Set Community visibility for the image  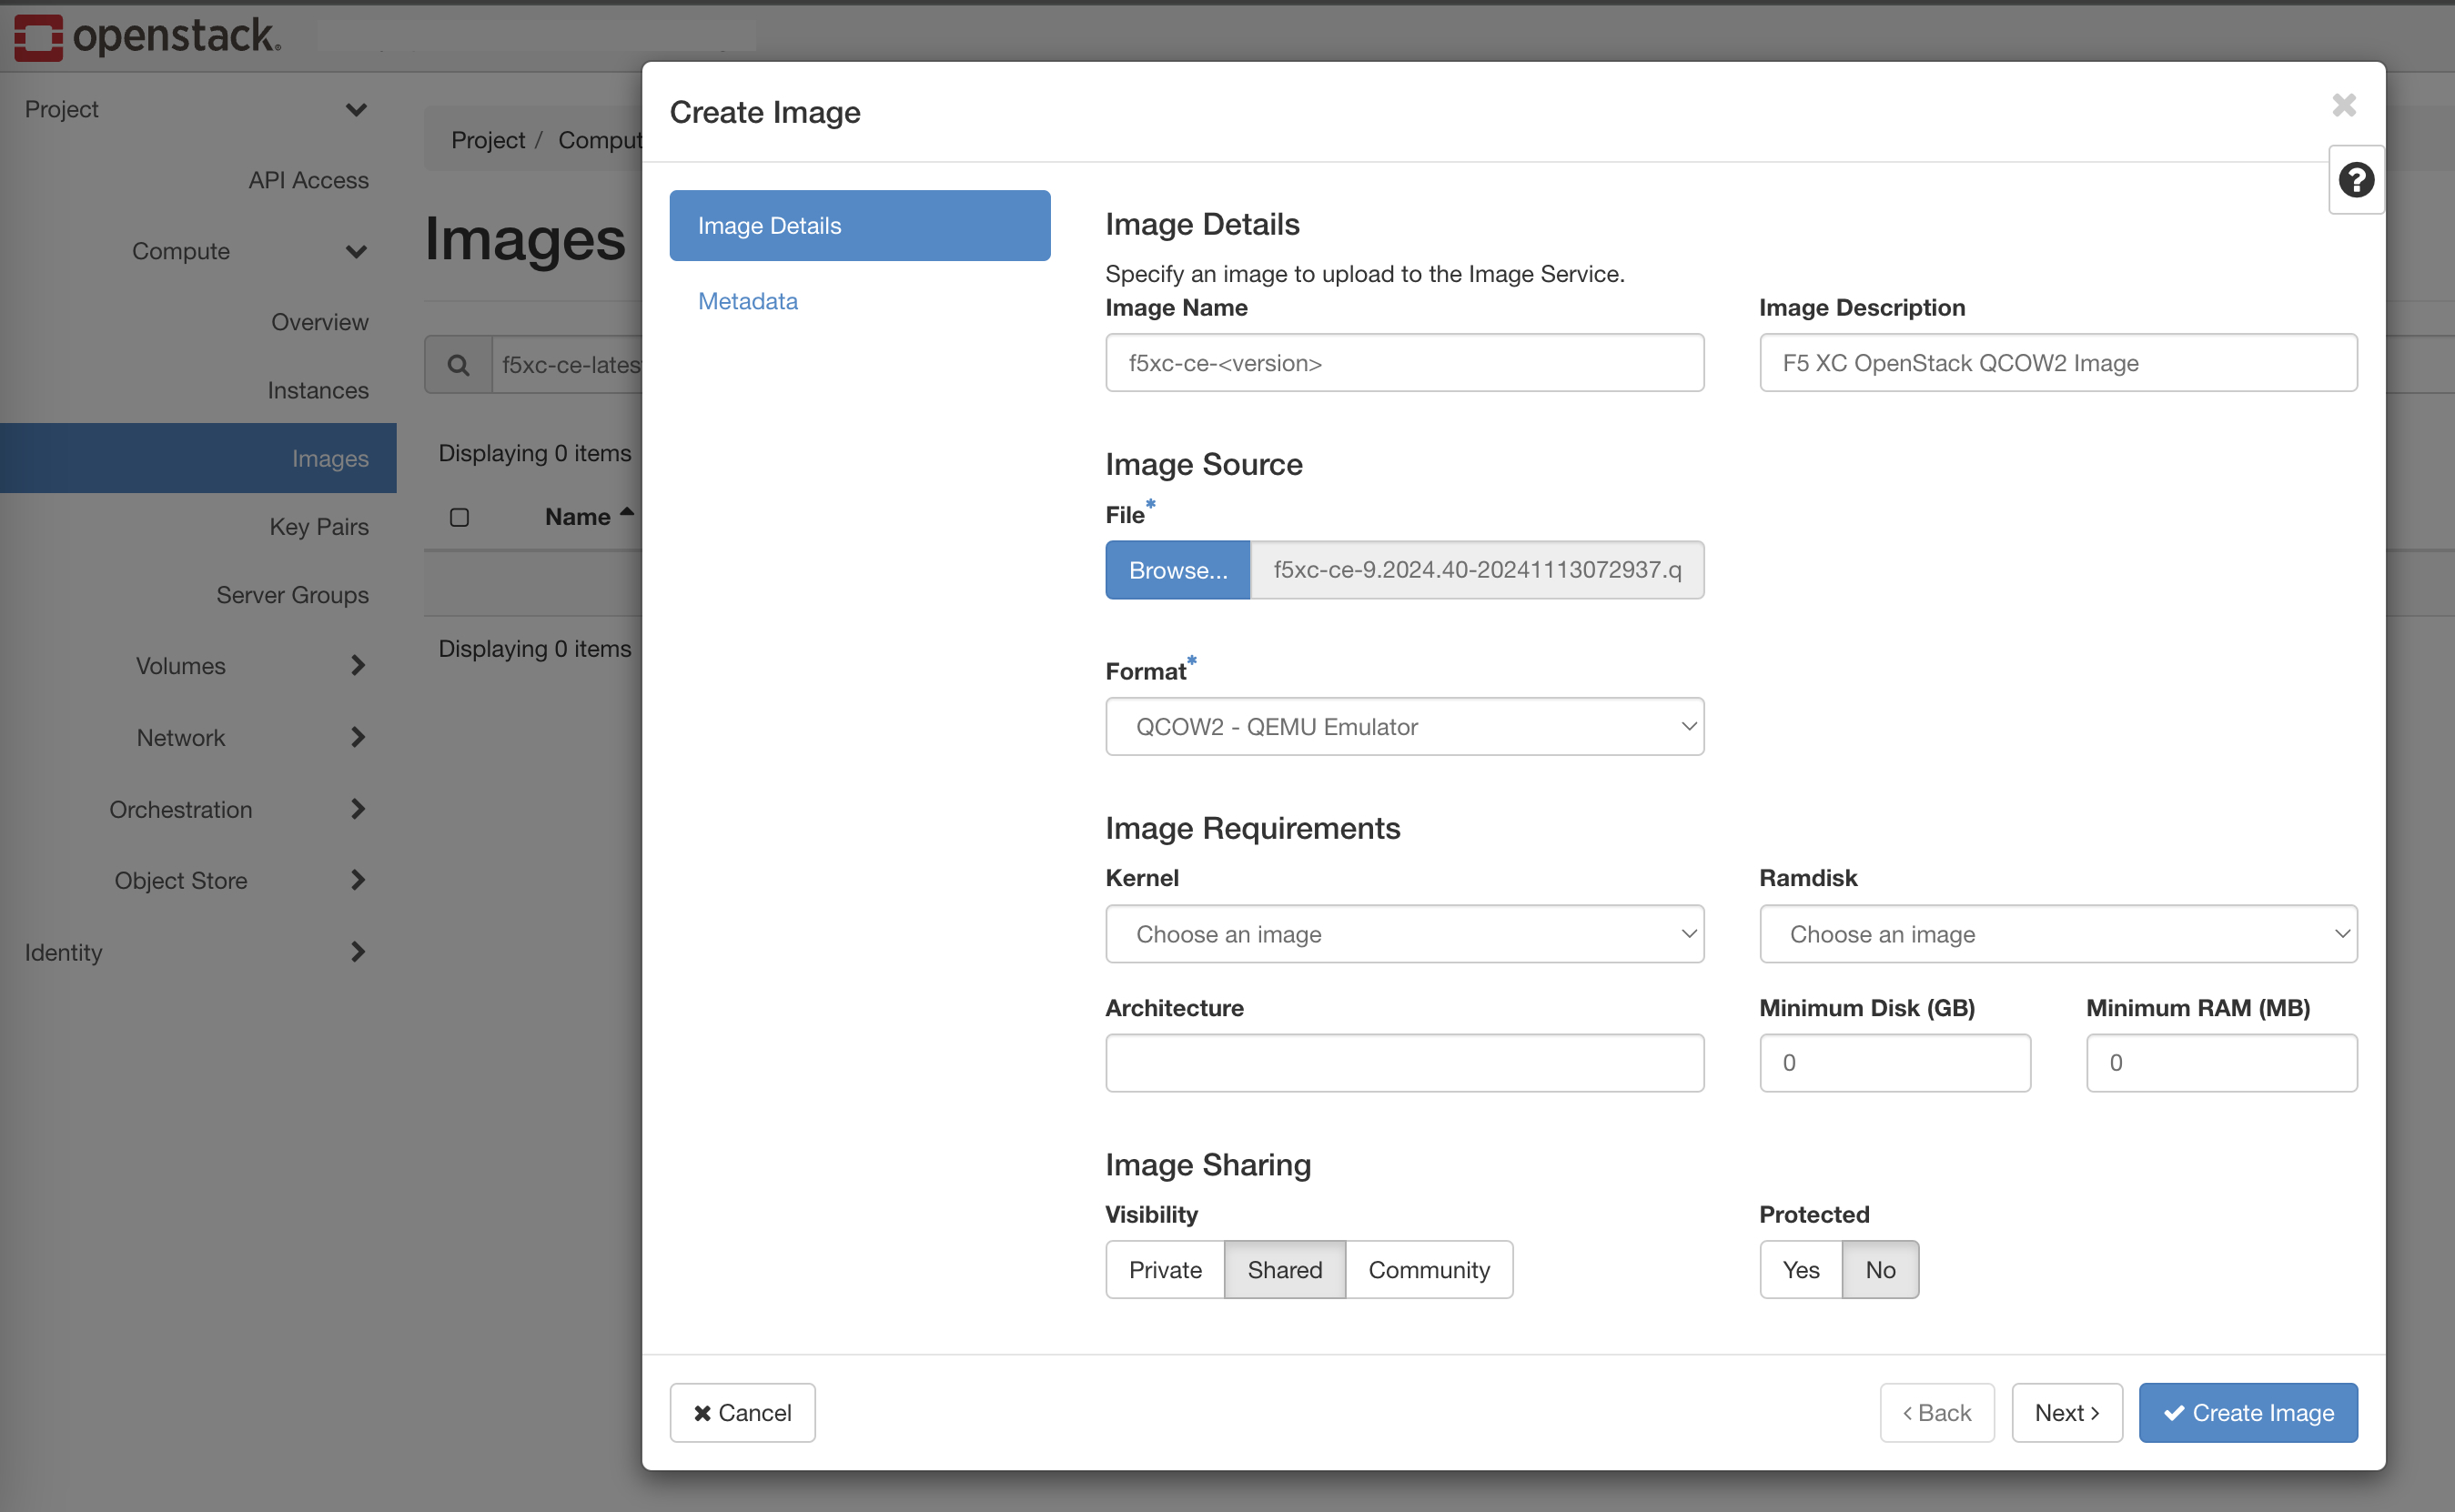[1428, 1269]
